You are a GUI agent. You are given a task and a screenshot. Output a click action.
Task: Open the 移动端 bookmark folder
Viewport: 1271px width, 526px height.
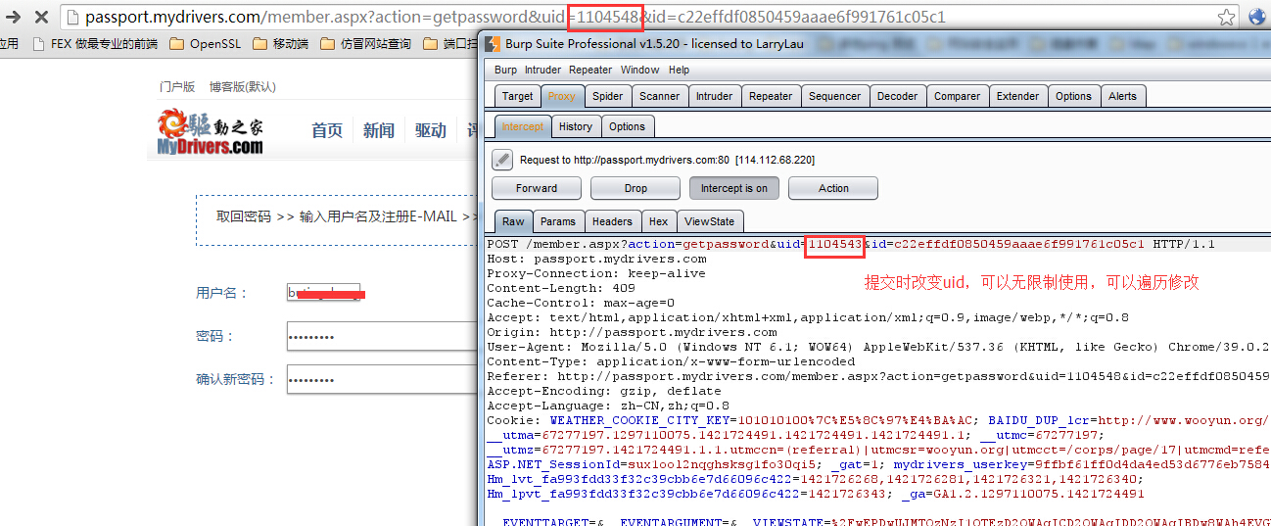click(x=280, y=43)
